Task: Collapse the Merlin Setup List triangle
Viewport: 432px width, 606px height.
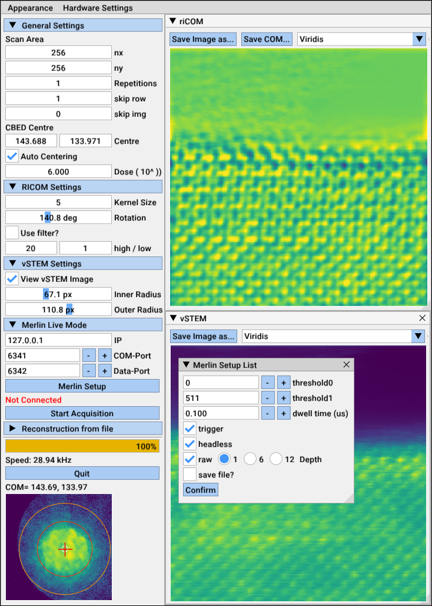Action: (x=187, y=365)
